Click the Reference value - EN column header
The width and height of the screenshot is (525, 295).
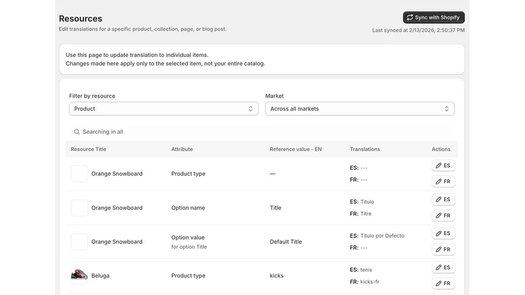tap(296, 149)
